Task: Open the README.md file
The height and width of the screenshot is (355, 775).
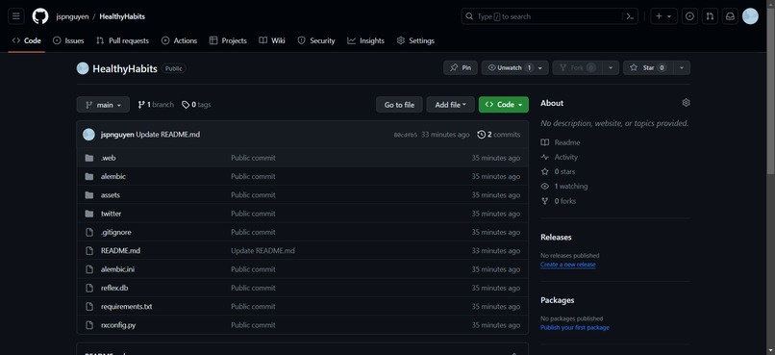Action: (120, 251)
